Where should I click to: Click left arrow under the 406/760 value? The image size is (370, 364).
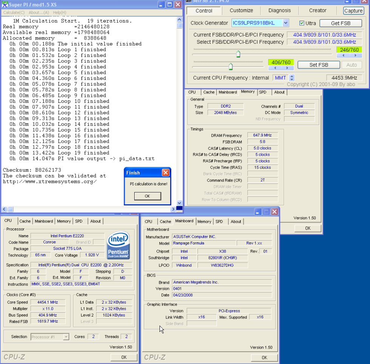click(x=275, y=68)
